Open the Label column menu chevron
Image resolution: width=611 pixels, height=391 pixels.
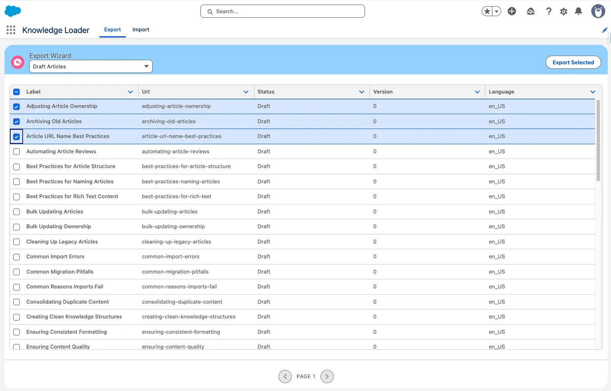point(130,92)
